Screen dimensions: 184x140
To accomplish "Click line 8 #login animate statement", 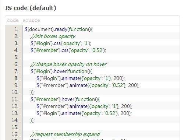I will [x=81, y=78].
